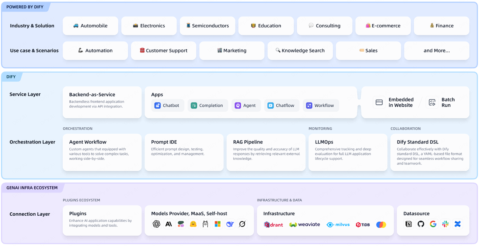This screenshot has width=480, height=246.
Task: Choose the Knowledge Search use case card
Action: (x=300, y=51)
